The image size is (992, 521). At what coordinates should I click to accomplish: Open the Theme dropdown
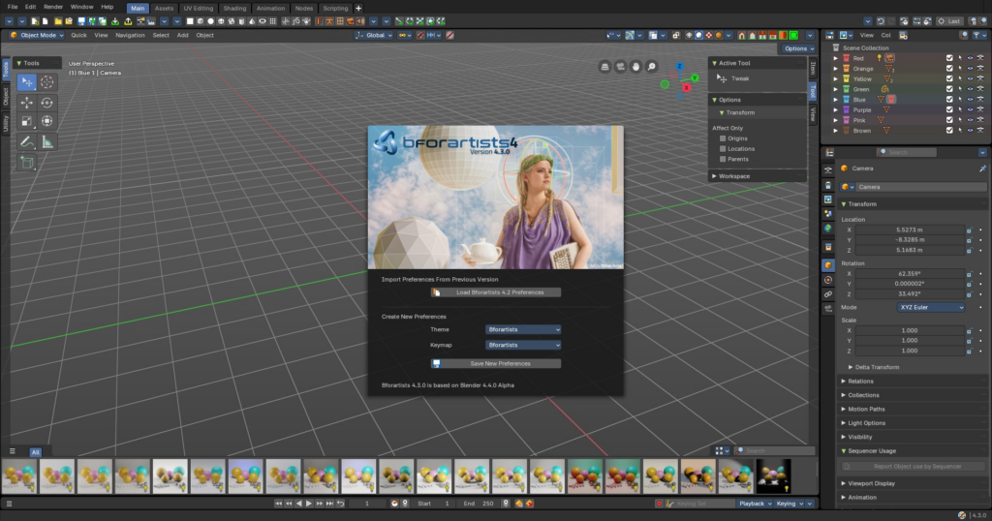click(522, 329)
